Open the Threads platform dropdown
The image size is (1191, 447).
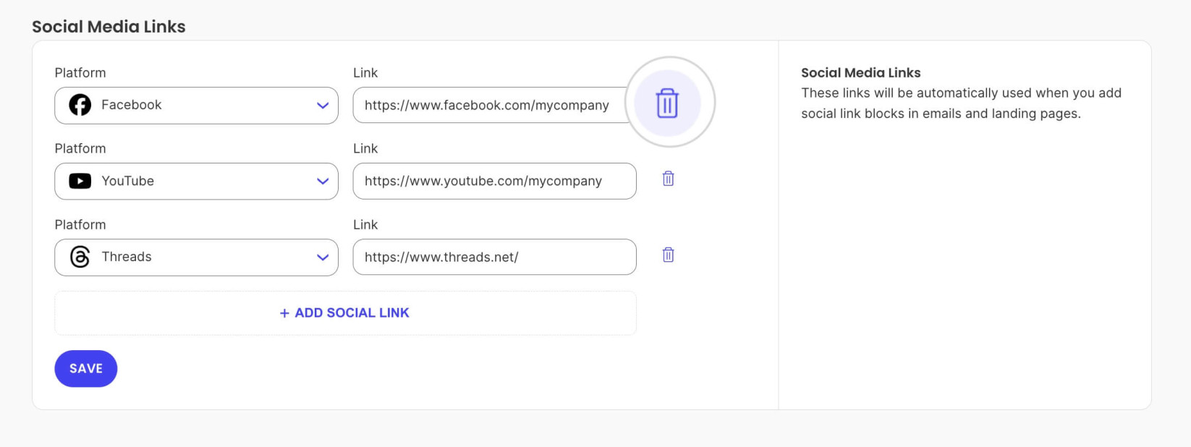196,257
